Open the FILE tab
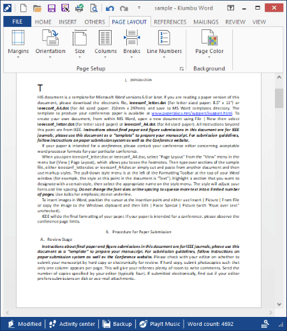This screenshot has width=287, height=331. (x=17, y=22)
